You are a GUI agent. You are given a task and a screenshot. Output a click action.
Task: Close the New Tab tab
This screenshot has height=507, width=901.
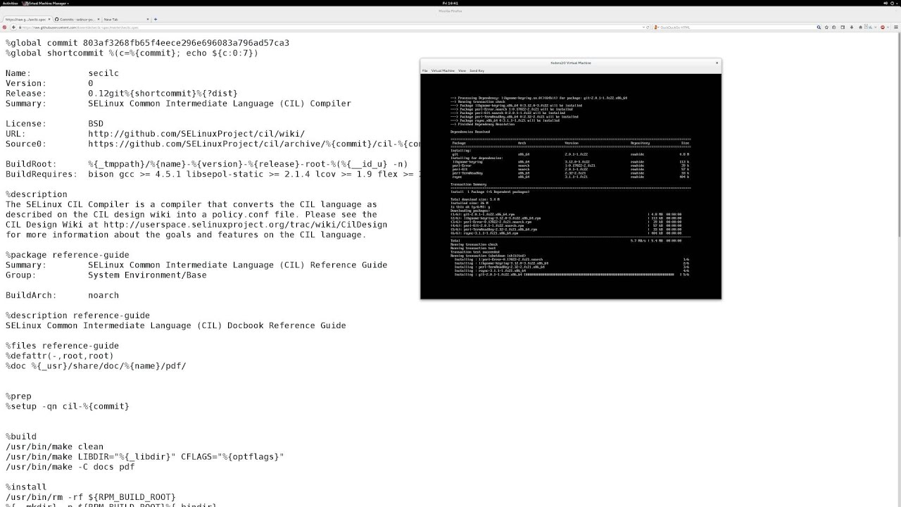pos(148,19)
